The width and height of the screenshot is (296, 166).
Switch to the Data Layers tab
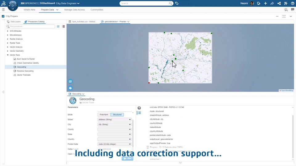click(x=14, y=22)
